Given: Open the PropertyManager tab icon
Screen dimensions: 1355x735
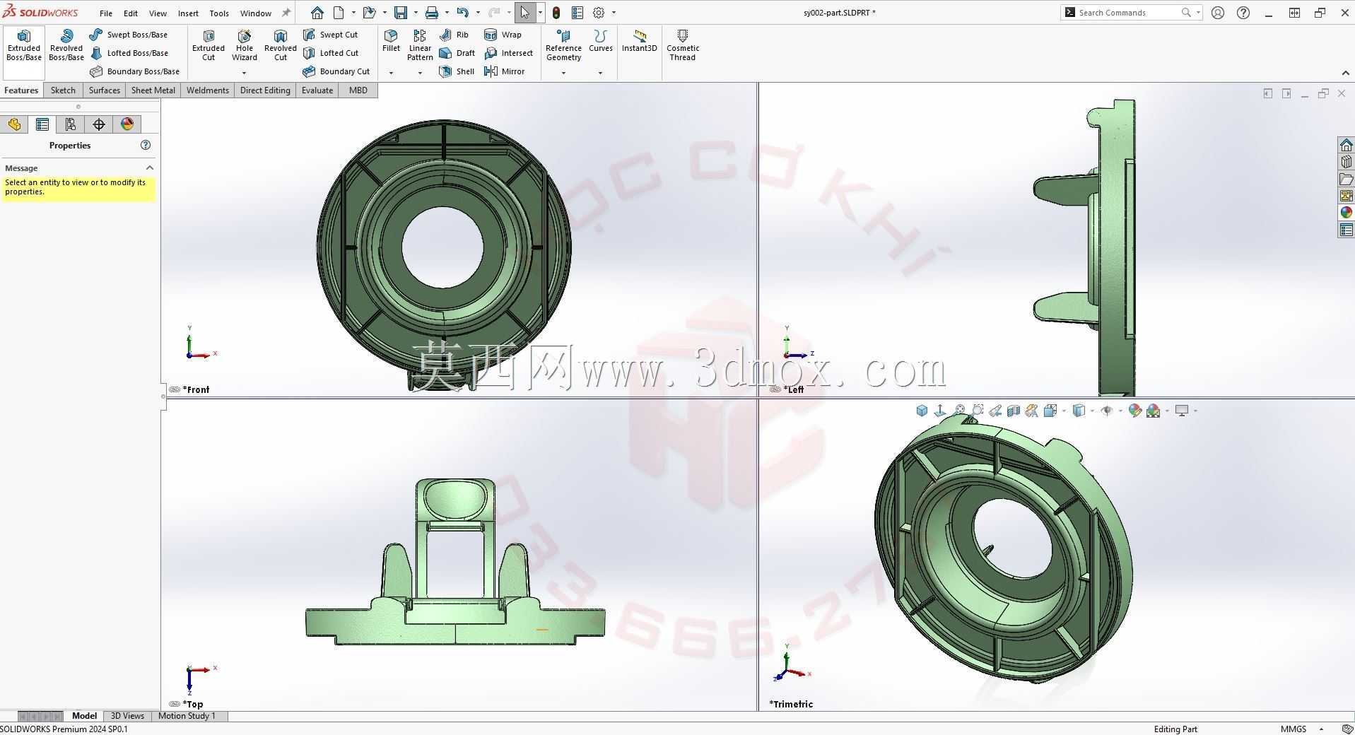Looking at the screenshot, I should click(42, 124).
